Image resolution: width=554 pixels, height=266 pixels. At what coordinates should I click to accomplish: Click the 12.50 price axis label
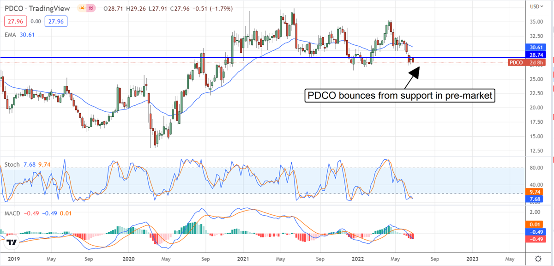(536, 151)
